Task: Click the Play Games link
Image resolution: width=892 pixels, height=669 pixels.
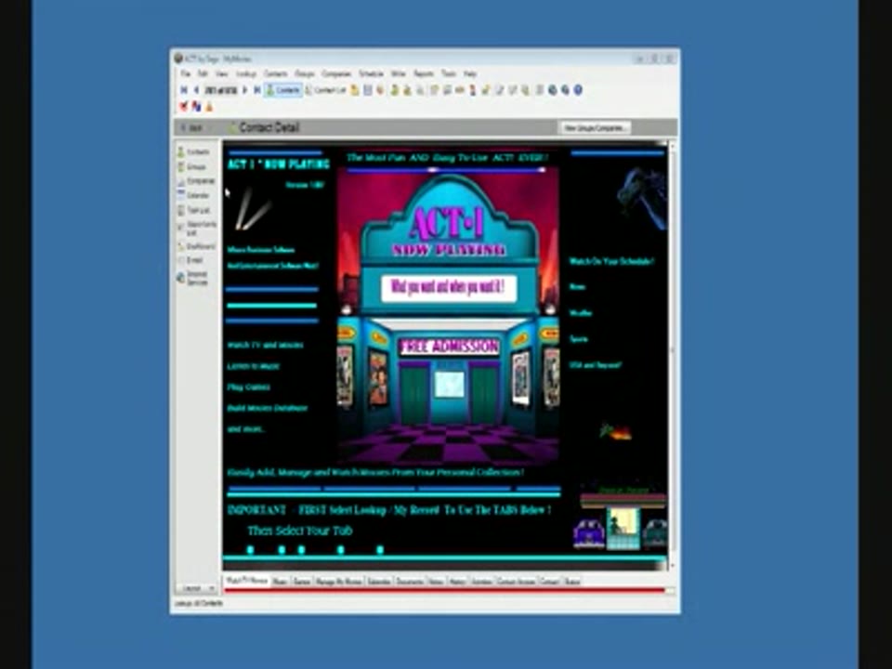Action: (249, 387)
